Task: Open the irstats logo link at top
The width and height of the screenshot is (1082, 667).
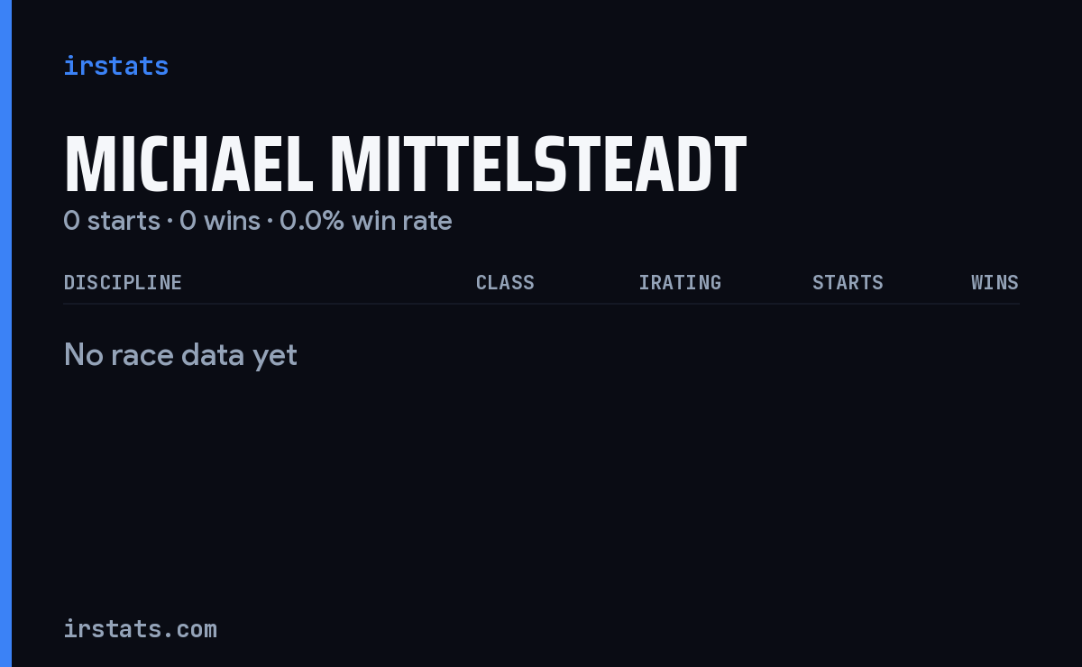Action: point(115,66)
